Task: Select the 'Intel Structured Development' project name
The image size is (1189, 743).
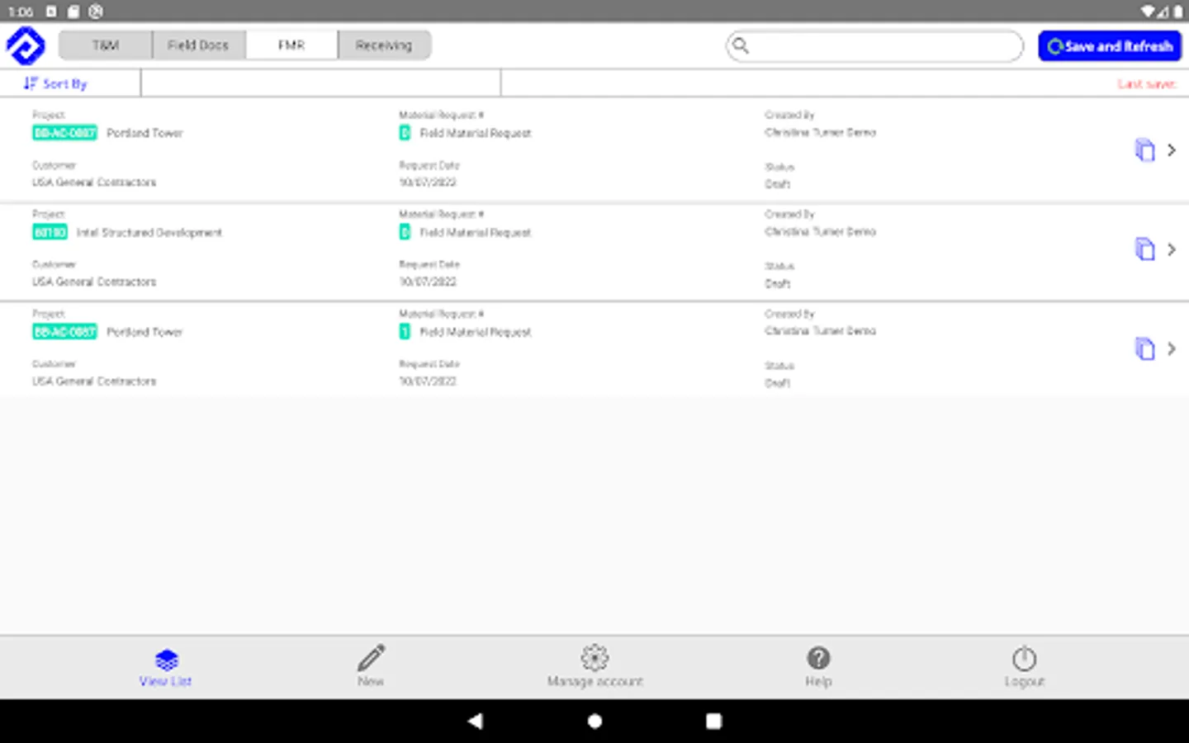Action: click(x=149, y=233)
